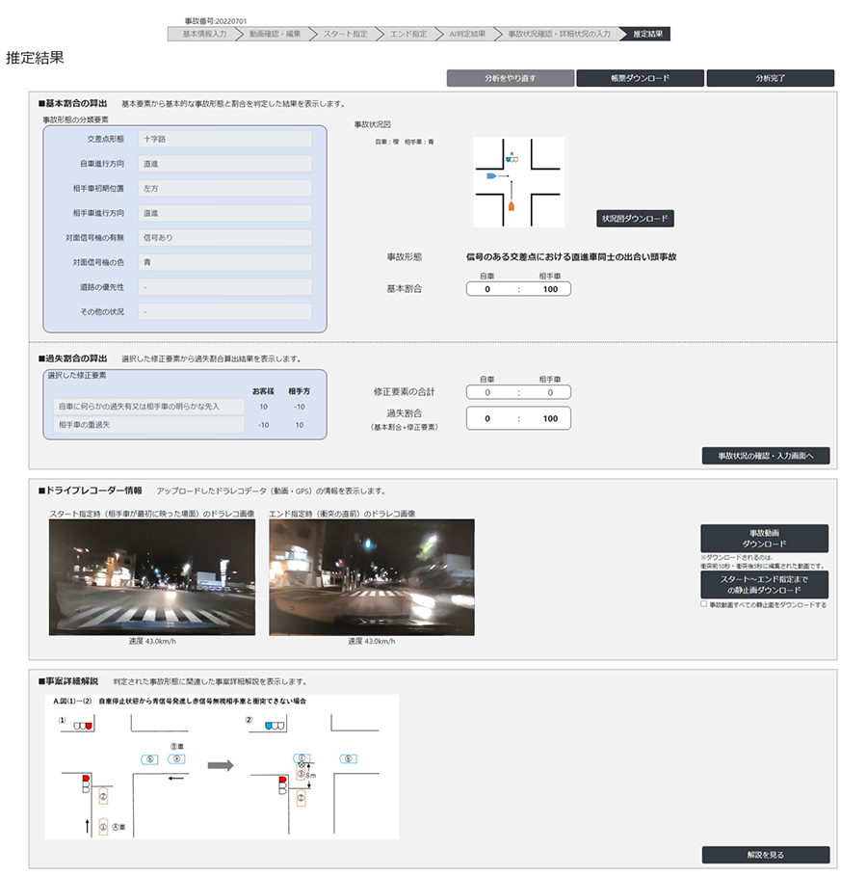Select the 自車に何らかの過失有又は相手車の明らかな先入 row
The height and width of the screenshot is (876, 867).
tap(149, 406)
